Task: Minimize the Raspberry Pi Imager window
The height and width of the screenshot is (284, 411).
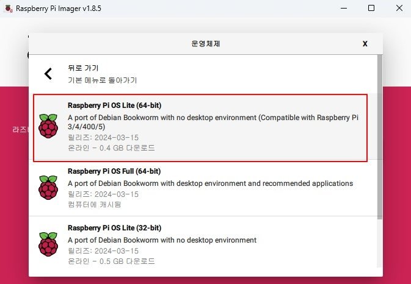Action: [x=344, y=9]
